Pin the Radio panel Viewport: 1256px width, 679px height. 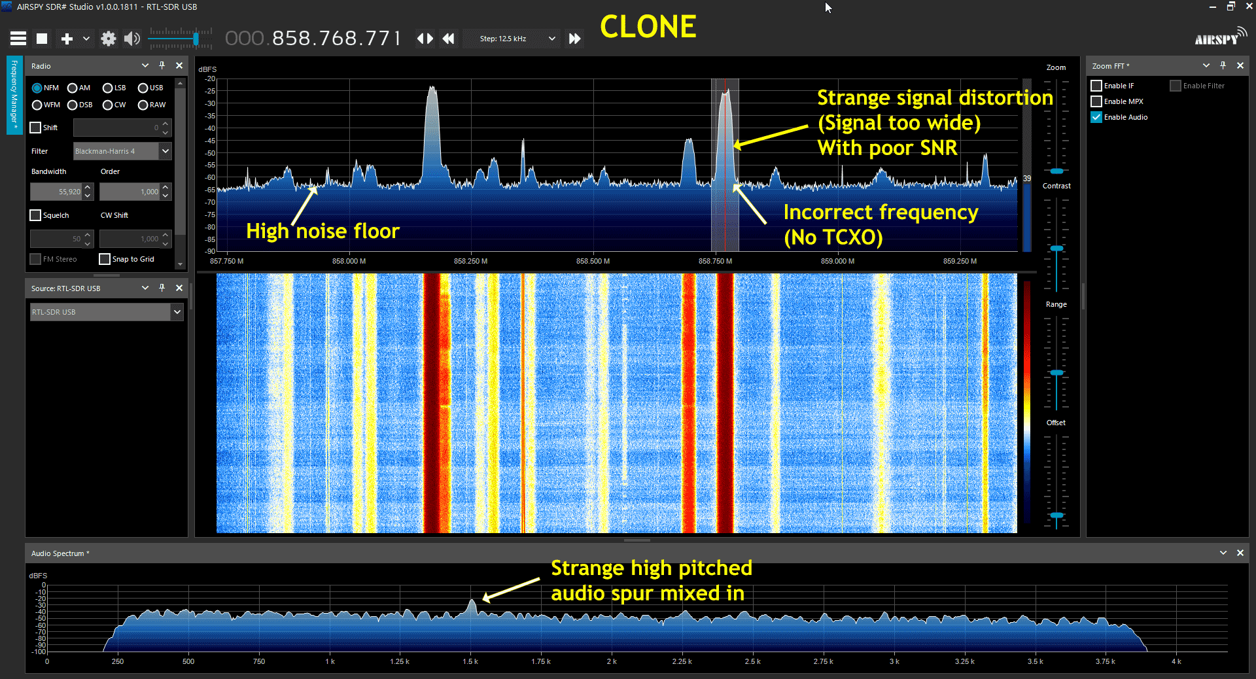tap(162, 65)
